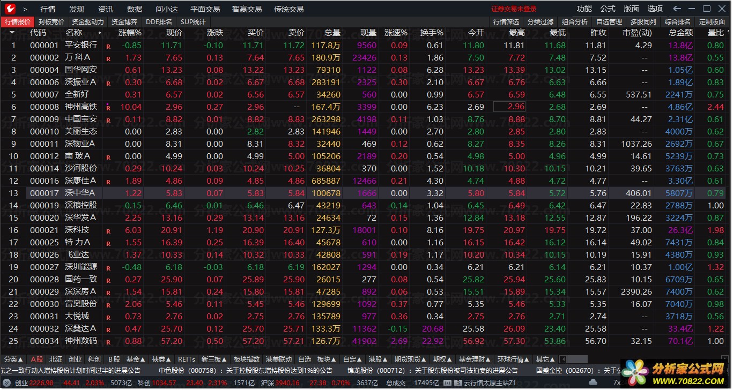Open the 问小达 menu

tap(167, 9)
